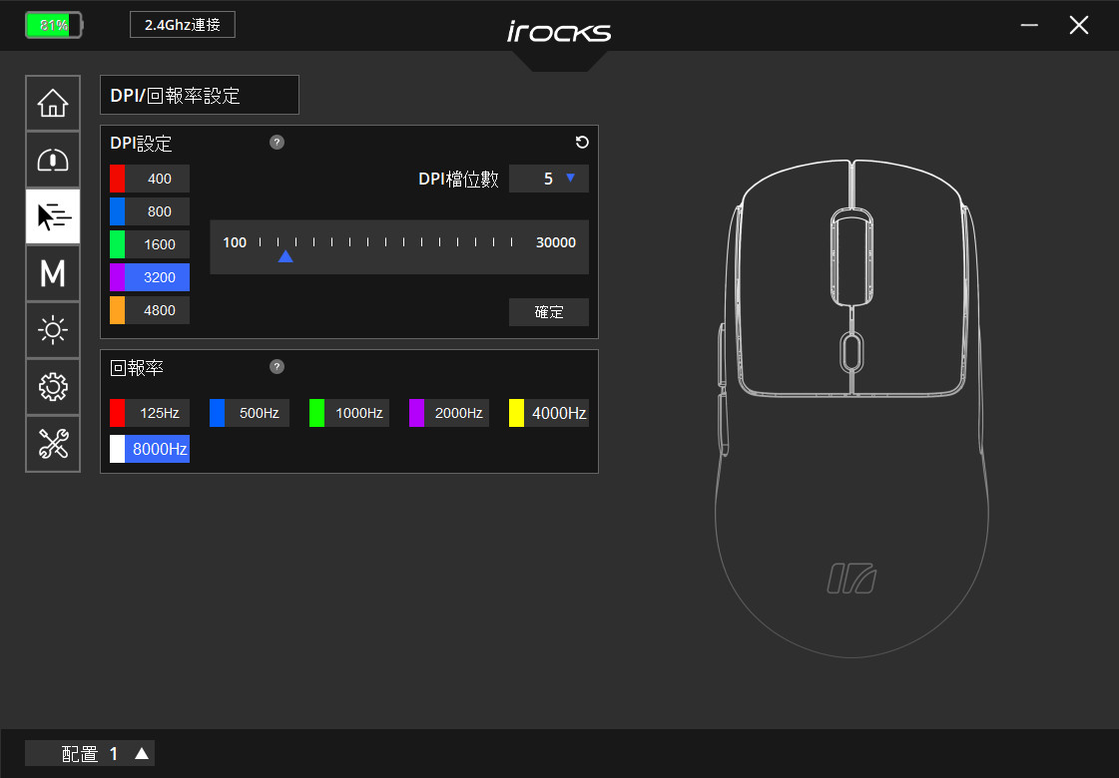Click the blue DPI slider triangle handle
The width and height of the screenshot is (1119, 778).
[x=285, y=256]
